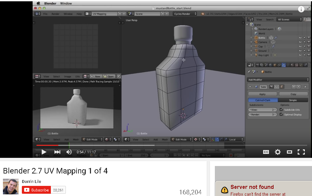Viewport: 312px width, 196px height.
Task: Click the rotate manipulator arc icon
Action: click(221, 140)
